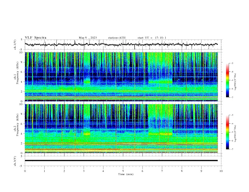
Task: Click the ch.2 PSD color scale bar
Action: point(227,132)
